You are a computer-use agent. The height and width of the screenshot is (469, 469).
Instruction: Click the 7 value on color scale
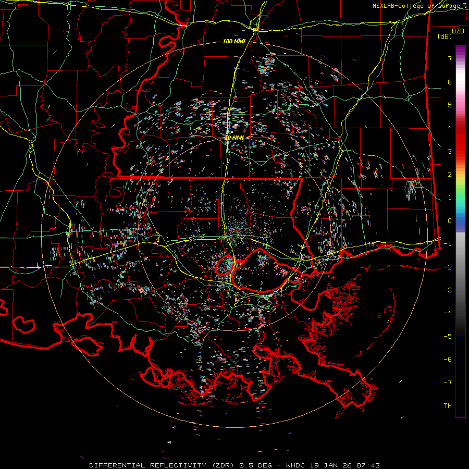pyautogui.click(x=450, y=58)
